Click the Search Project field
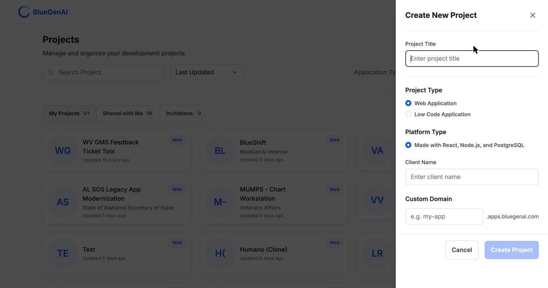This screenshot has width=548, height=288. [104, 72]
